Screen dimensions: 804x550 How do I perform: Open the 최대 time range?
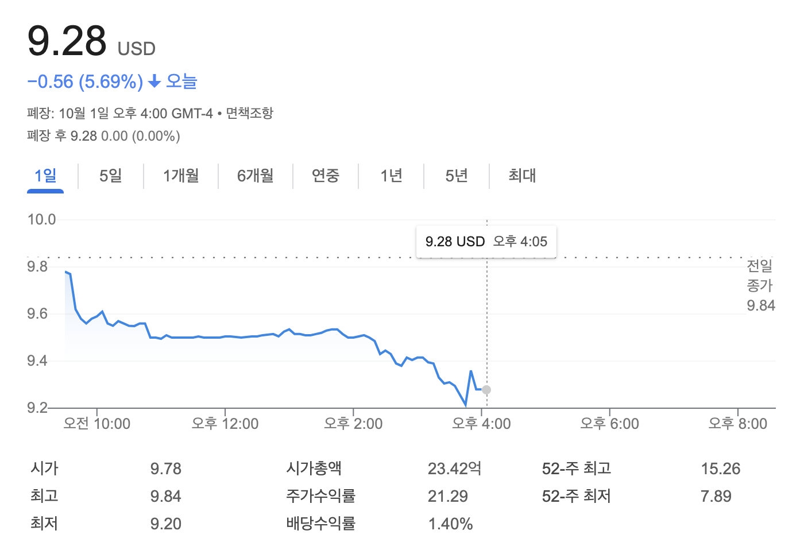pyautogui.click(x=522, y=176)
